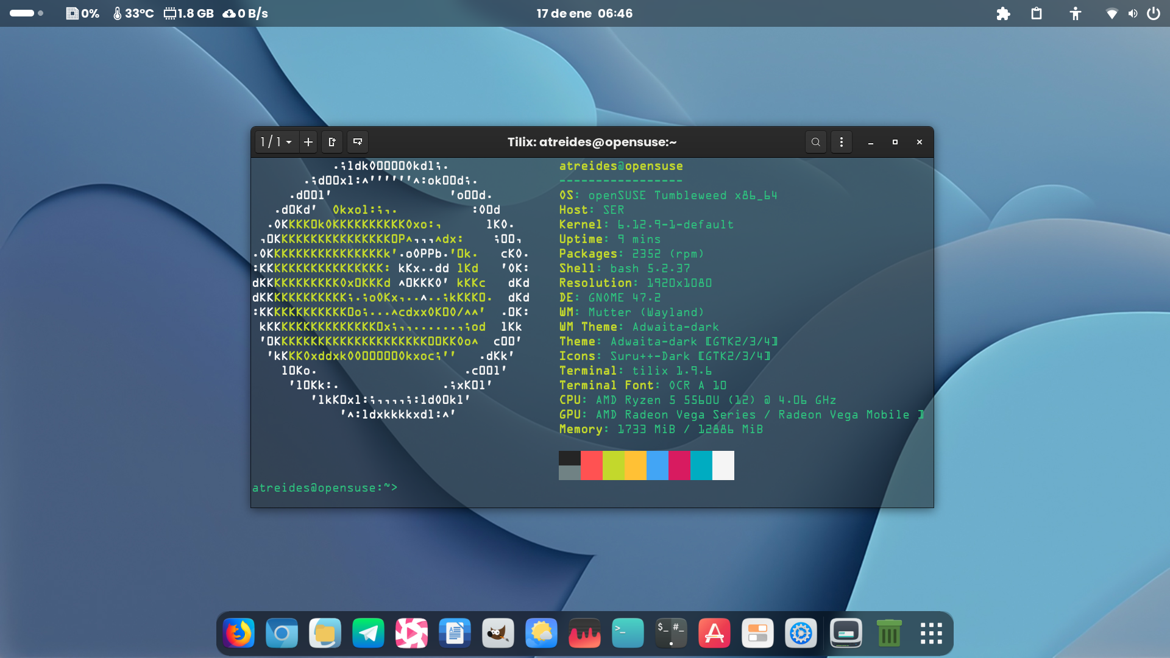Click the Memory: 1733 MiB line
The height and width of the screenshot is (658, 1170).
pos(661,430)
